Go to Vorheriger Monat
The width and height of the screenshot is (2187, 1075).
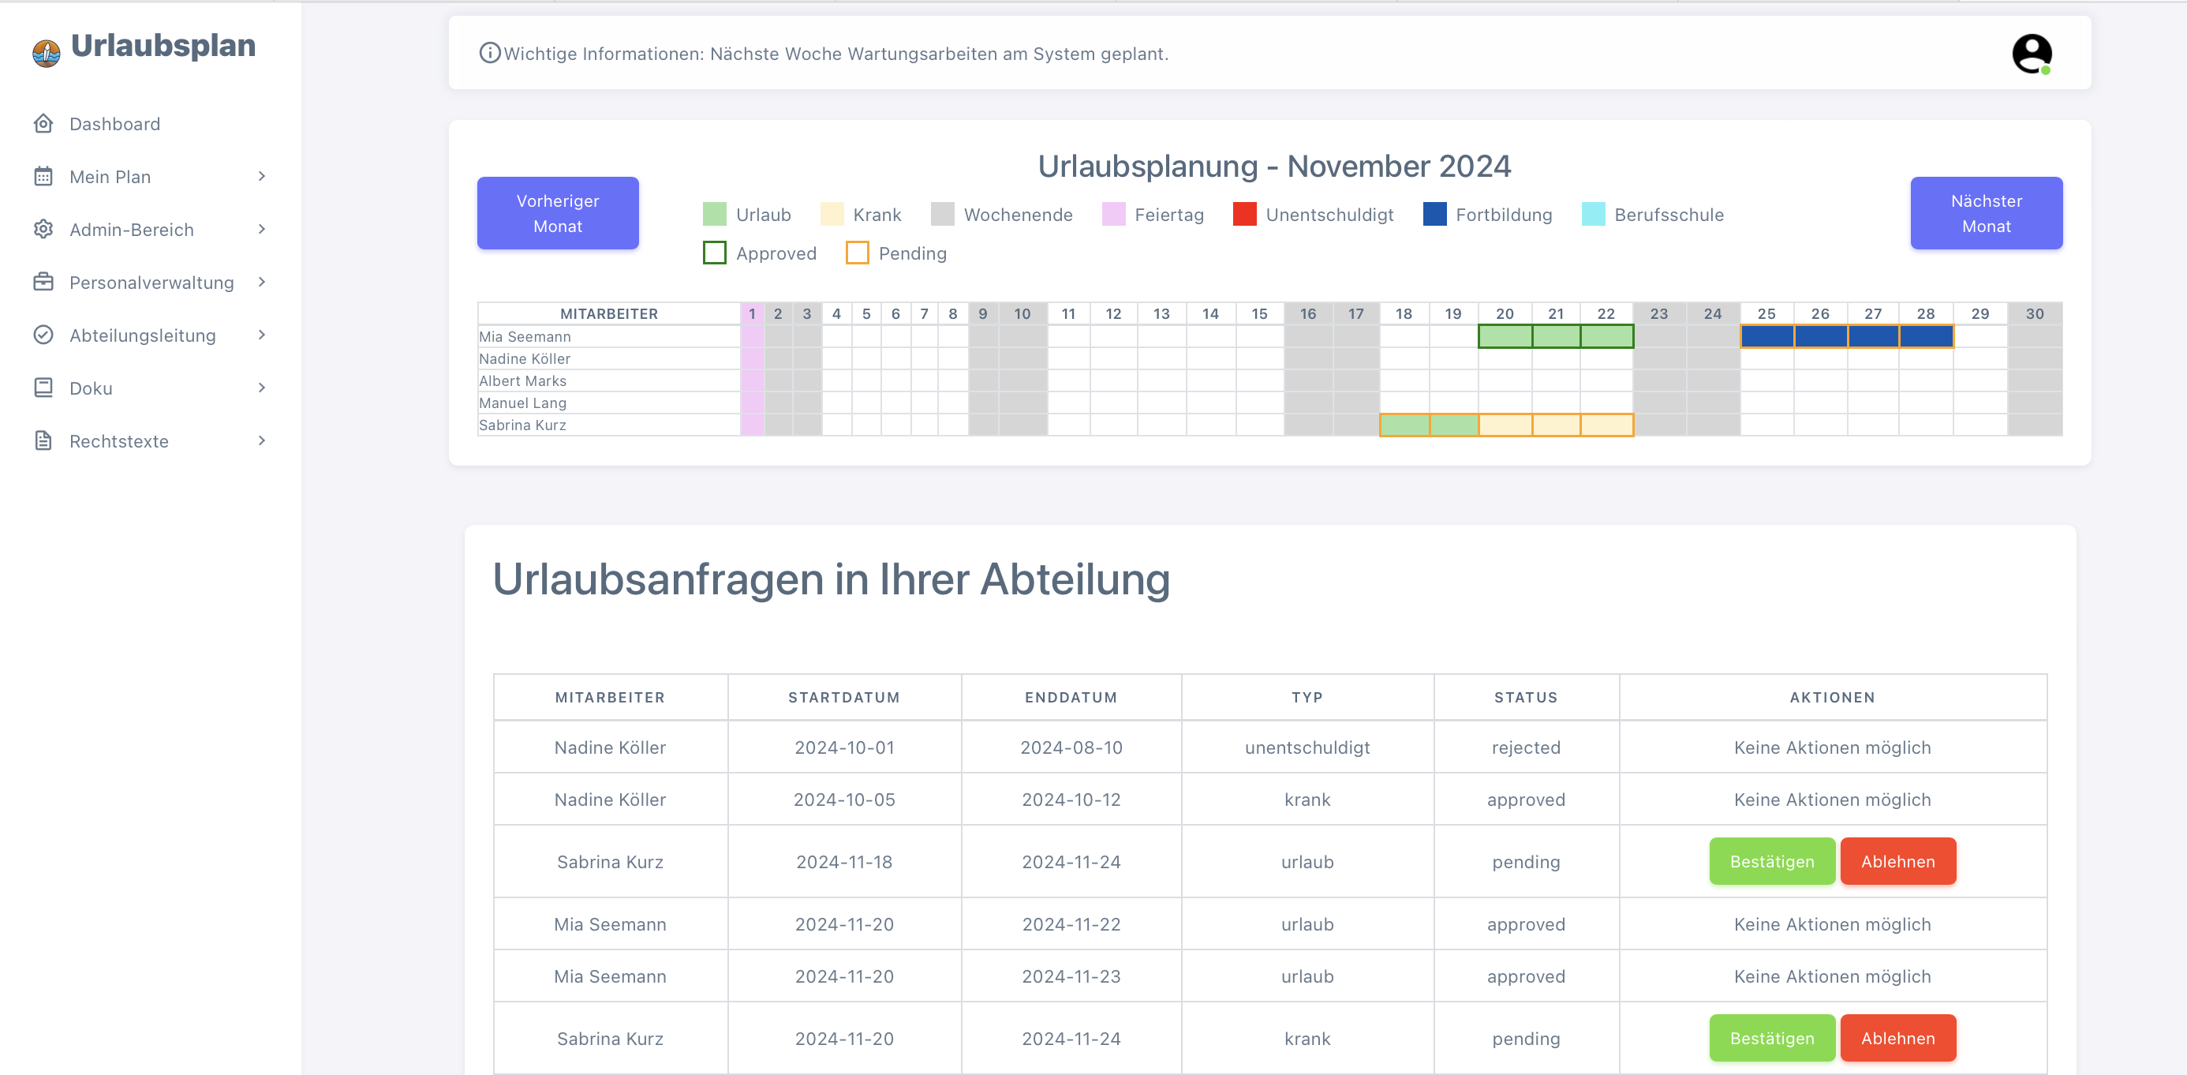point(557,213)
